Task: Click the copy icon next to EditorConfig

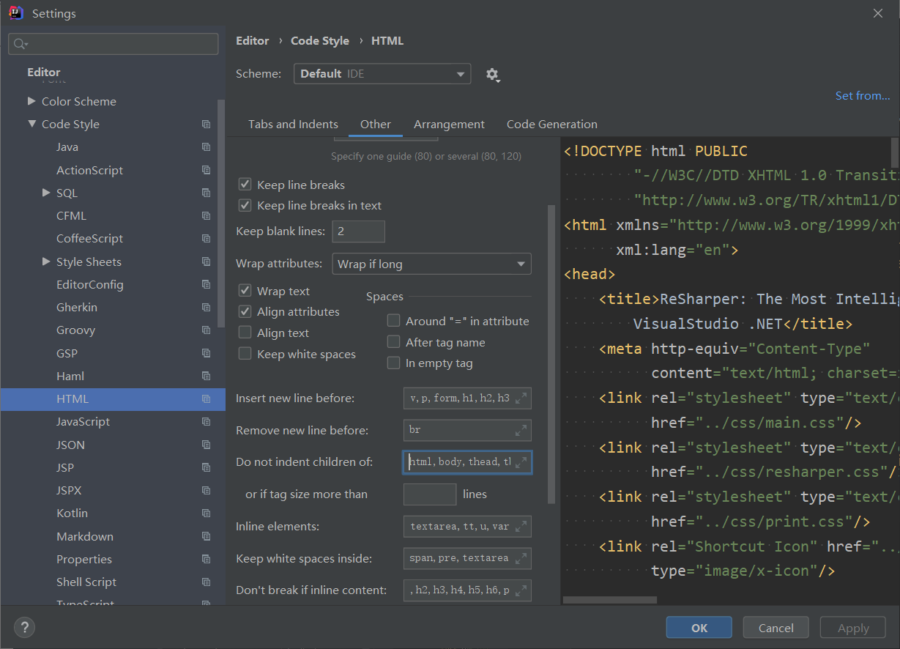Action: pos(206,284)
